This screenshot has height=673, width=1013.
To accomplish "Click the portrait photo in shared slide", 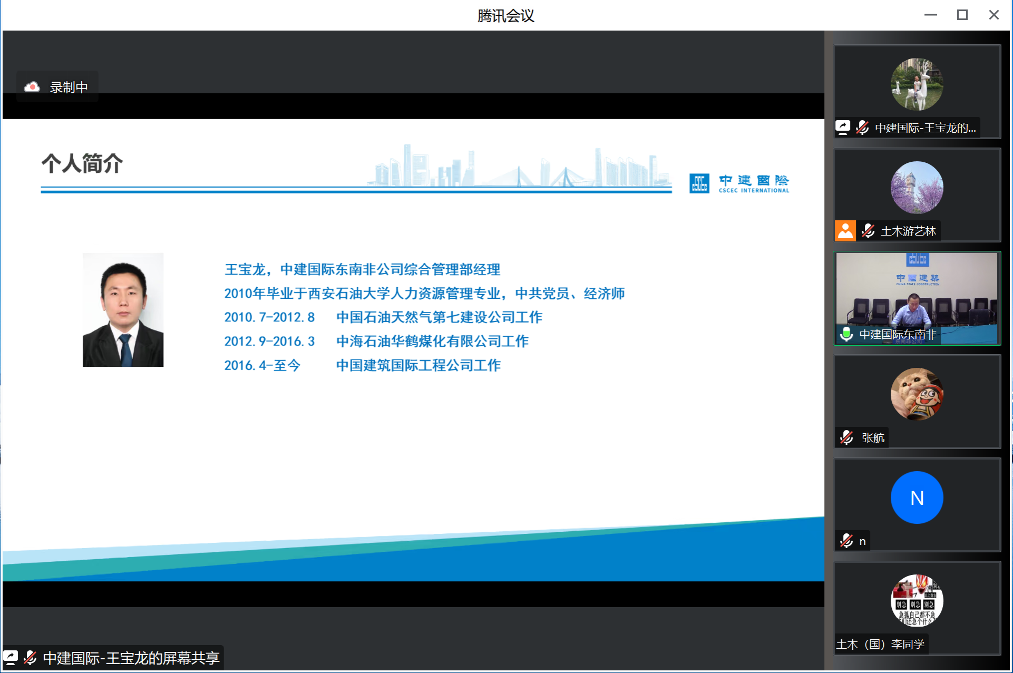I will (x=123, y=310).
